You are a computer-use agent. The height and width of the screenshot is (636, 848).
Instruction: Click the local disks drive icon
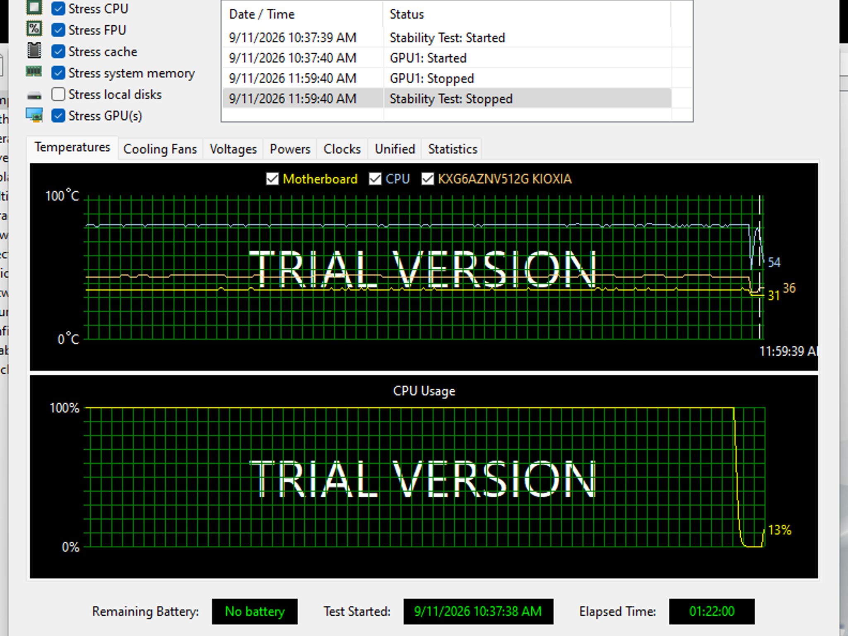click(34, 96)
